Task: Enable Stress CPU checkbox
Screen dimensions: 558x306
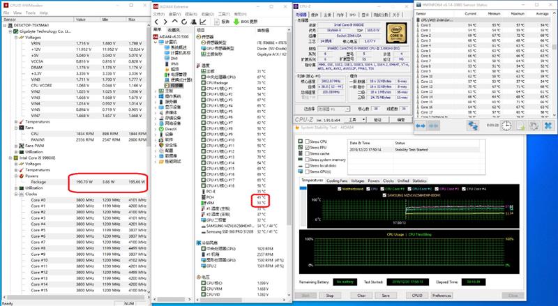Action: (x=308, y=141)
